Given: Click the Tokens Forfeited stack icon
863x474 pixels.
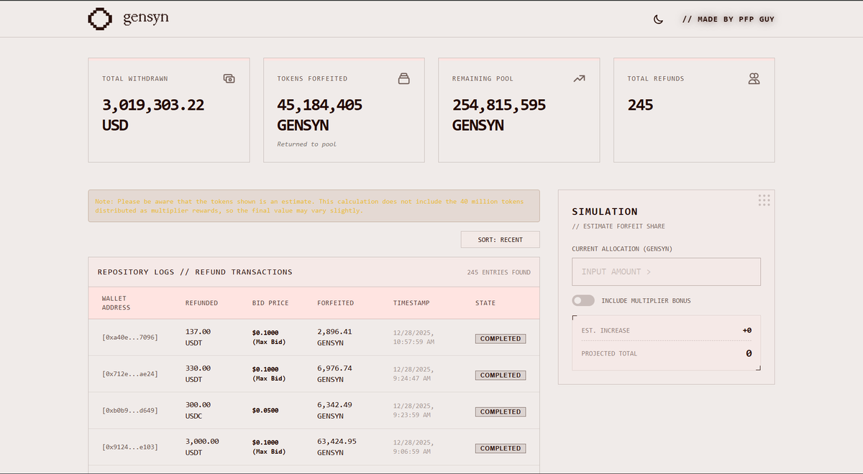Looking at the screenshot, I should [404, 78].
